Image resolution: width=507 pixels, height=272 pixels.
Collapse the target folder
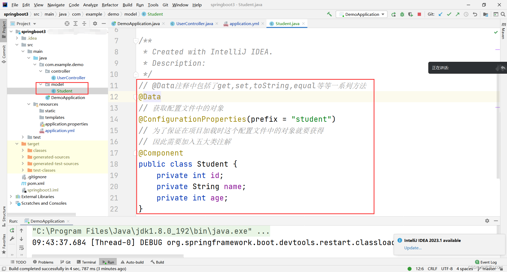[17, 144]
